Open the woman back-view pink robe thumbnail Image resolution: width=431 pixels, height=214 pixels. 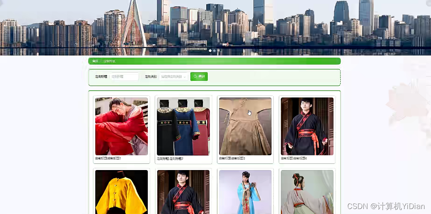[307, 192]
